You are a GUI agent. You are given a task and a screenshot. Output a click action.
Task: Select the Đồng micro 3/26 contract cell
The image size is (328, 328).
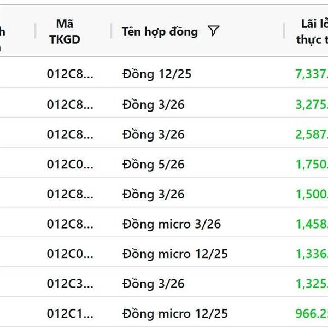click(x=172, y=224)
